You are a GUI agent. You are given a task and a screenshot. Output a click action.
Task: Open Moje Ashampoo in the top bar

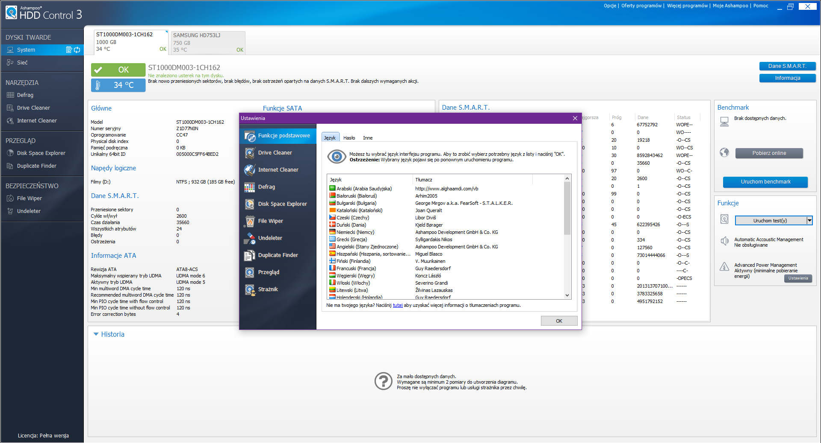point(730,6)
